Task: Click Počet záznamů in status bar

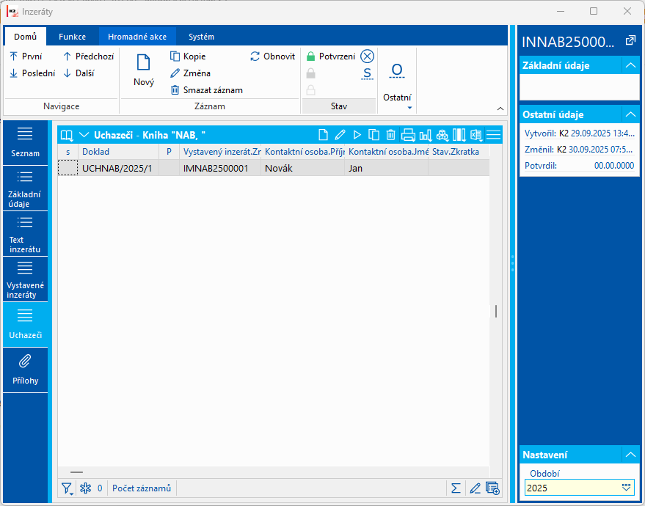Action: [142, 488]
